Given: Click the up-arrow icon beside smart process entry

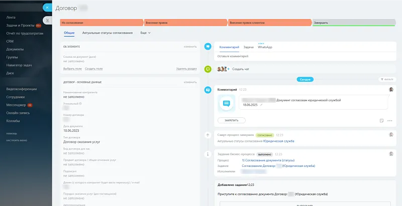Looking at the screenshot, I should point(208,135).
